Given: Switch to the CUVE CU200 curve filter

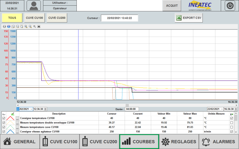Looking at the screenshot, I should click(57, 18).
